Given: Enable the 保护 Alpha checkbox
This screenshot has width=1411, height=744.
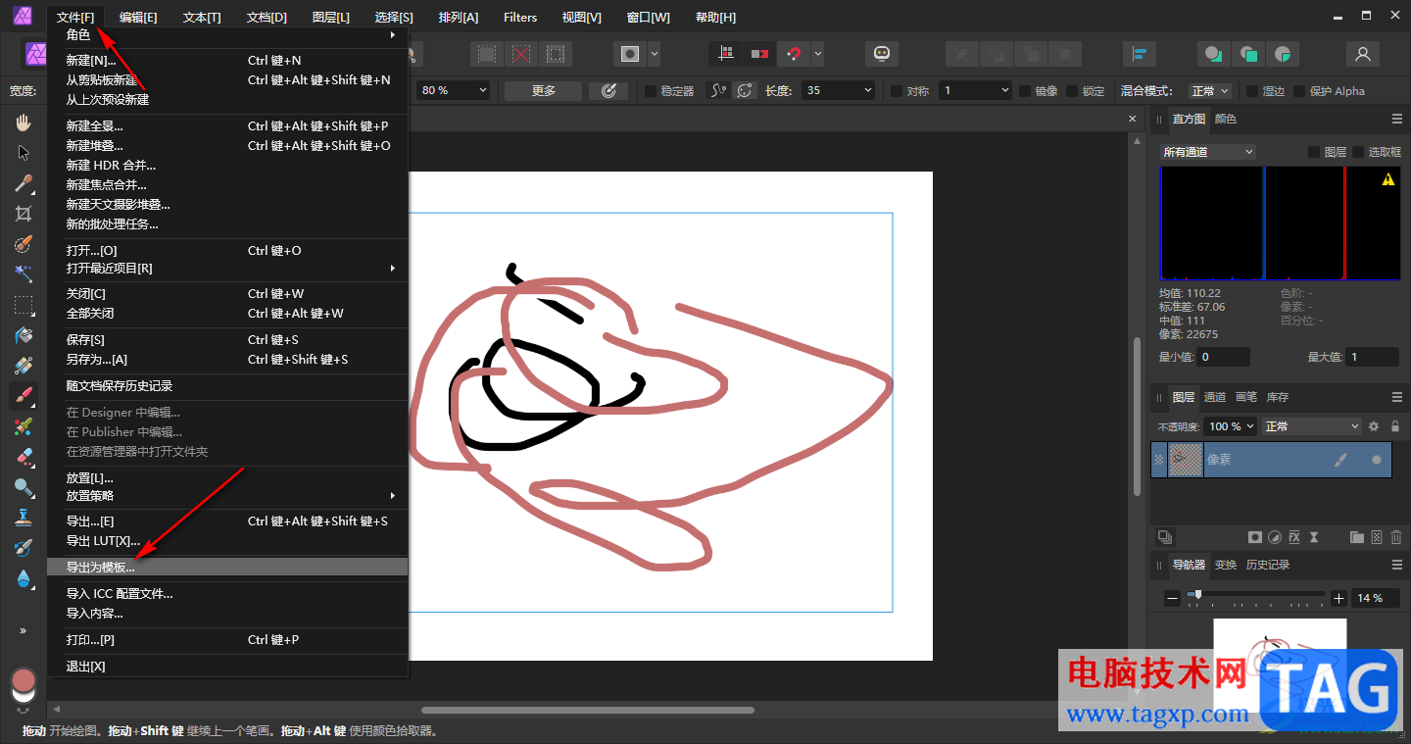Looking at the screenshot, I should pos(1299,91).
